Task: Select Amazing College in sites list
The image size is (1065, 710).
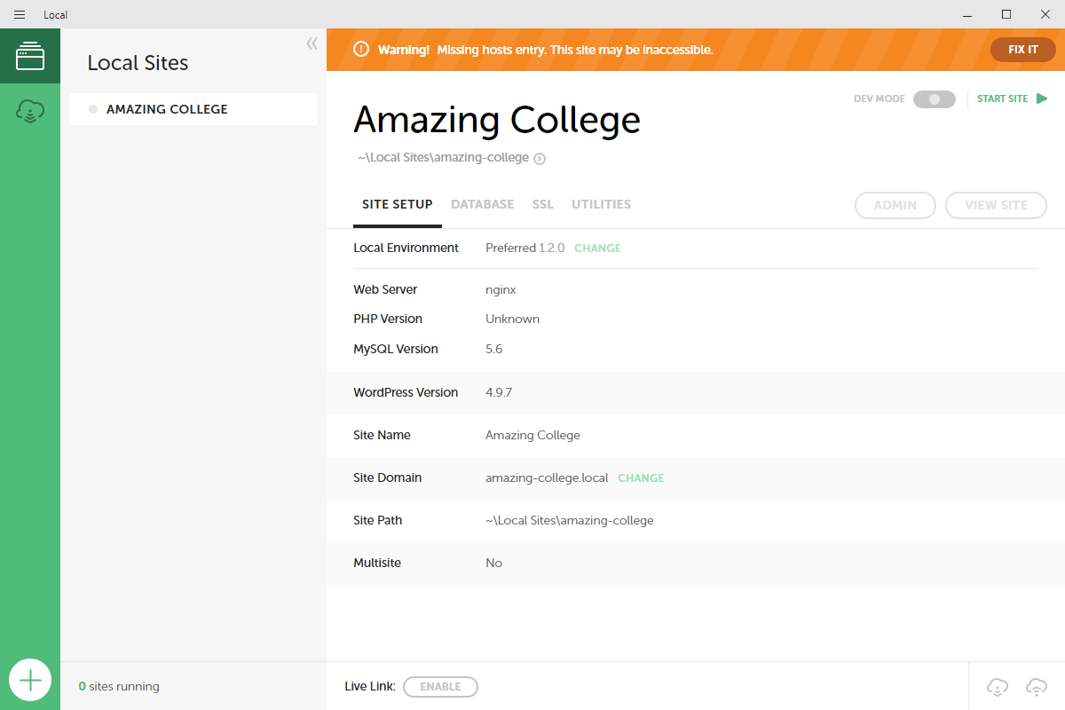Action: (167, 109)
